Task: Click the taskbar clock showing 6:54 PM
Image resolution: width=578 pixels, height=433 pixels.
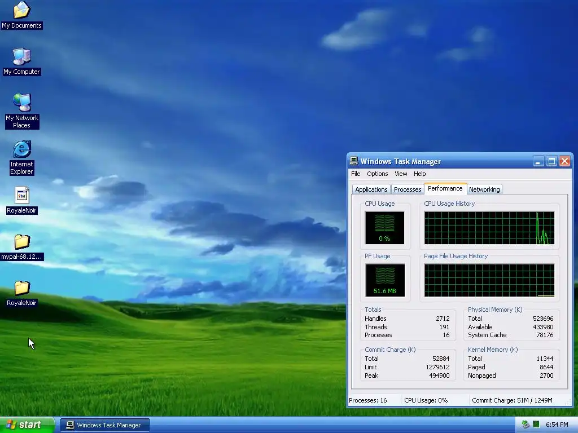Action: (x=557, y=425)
